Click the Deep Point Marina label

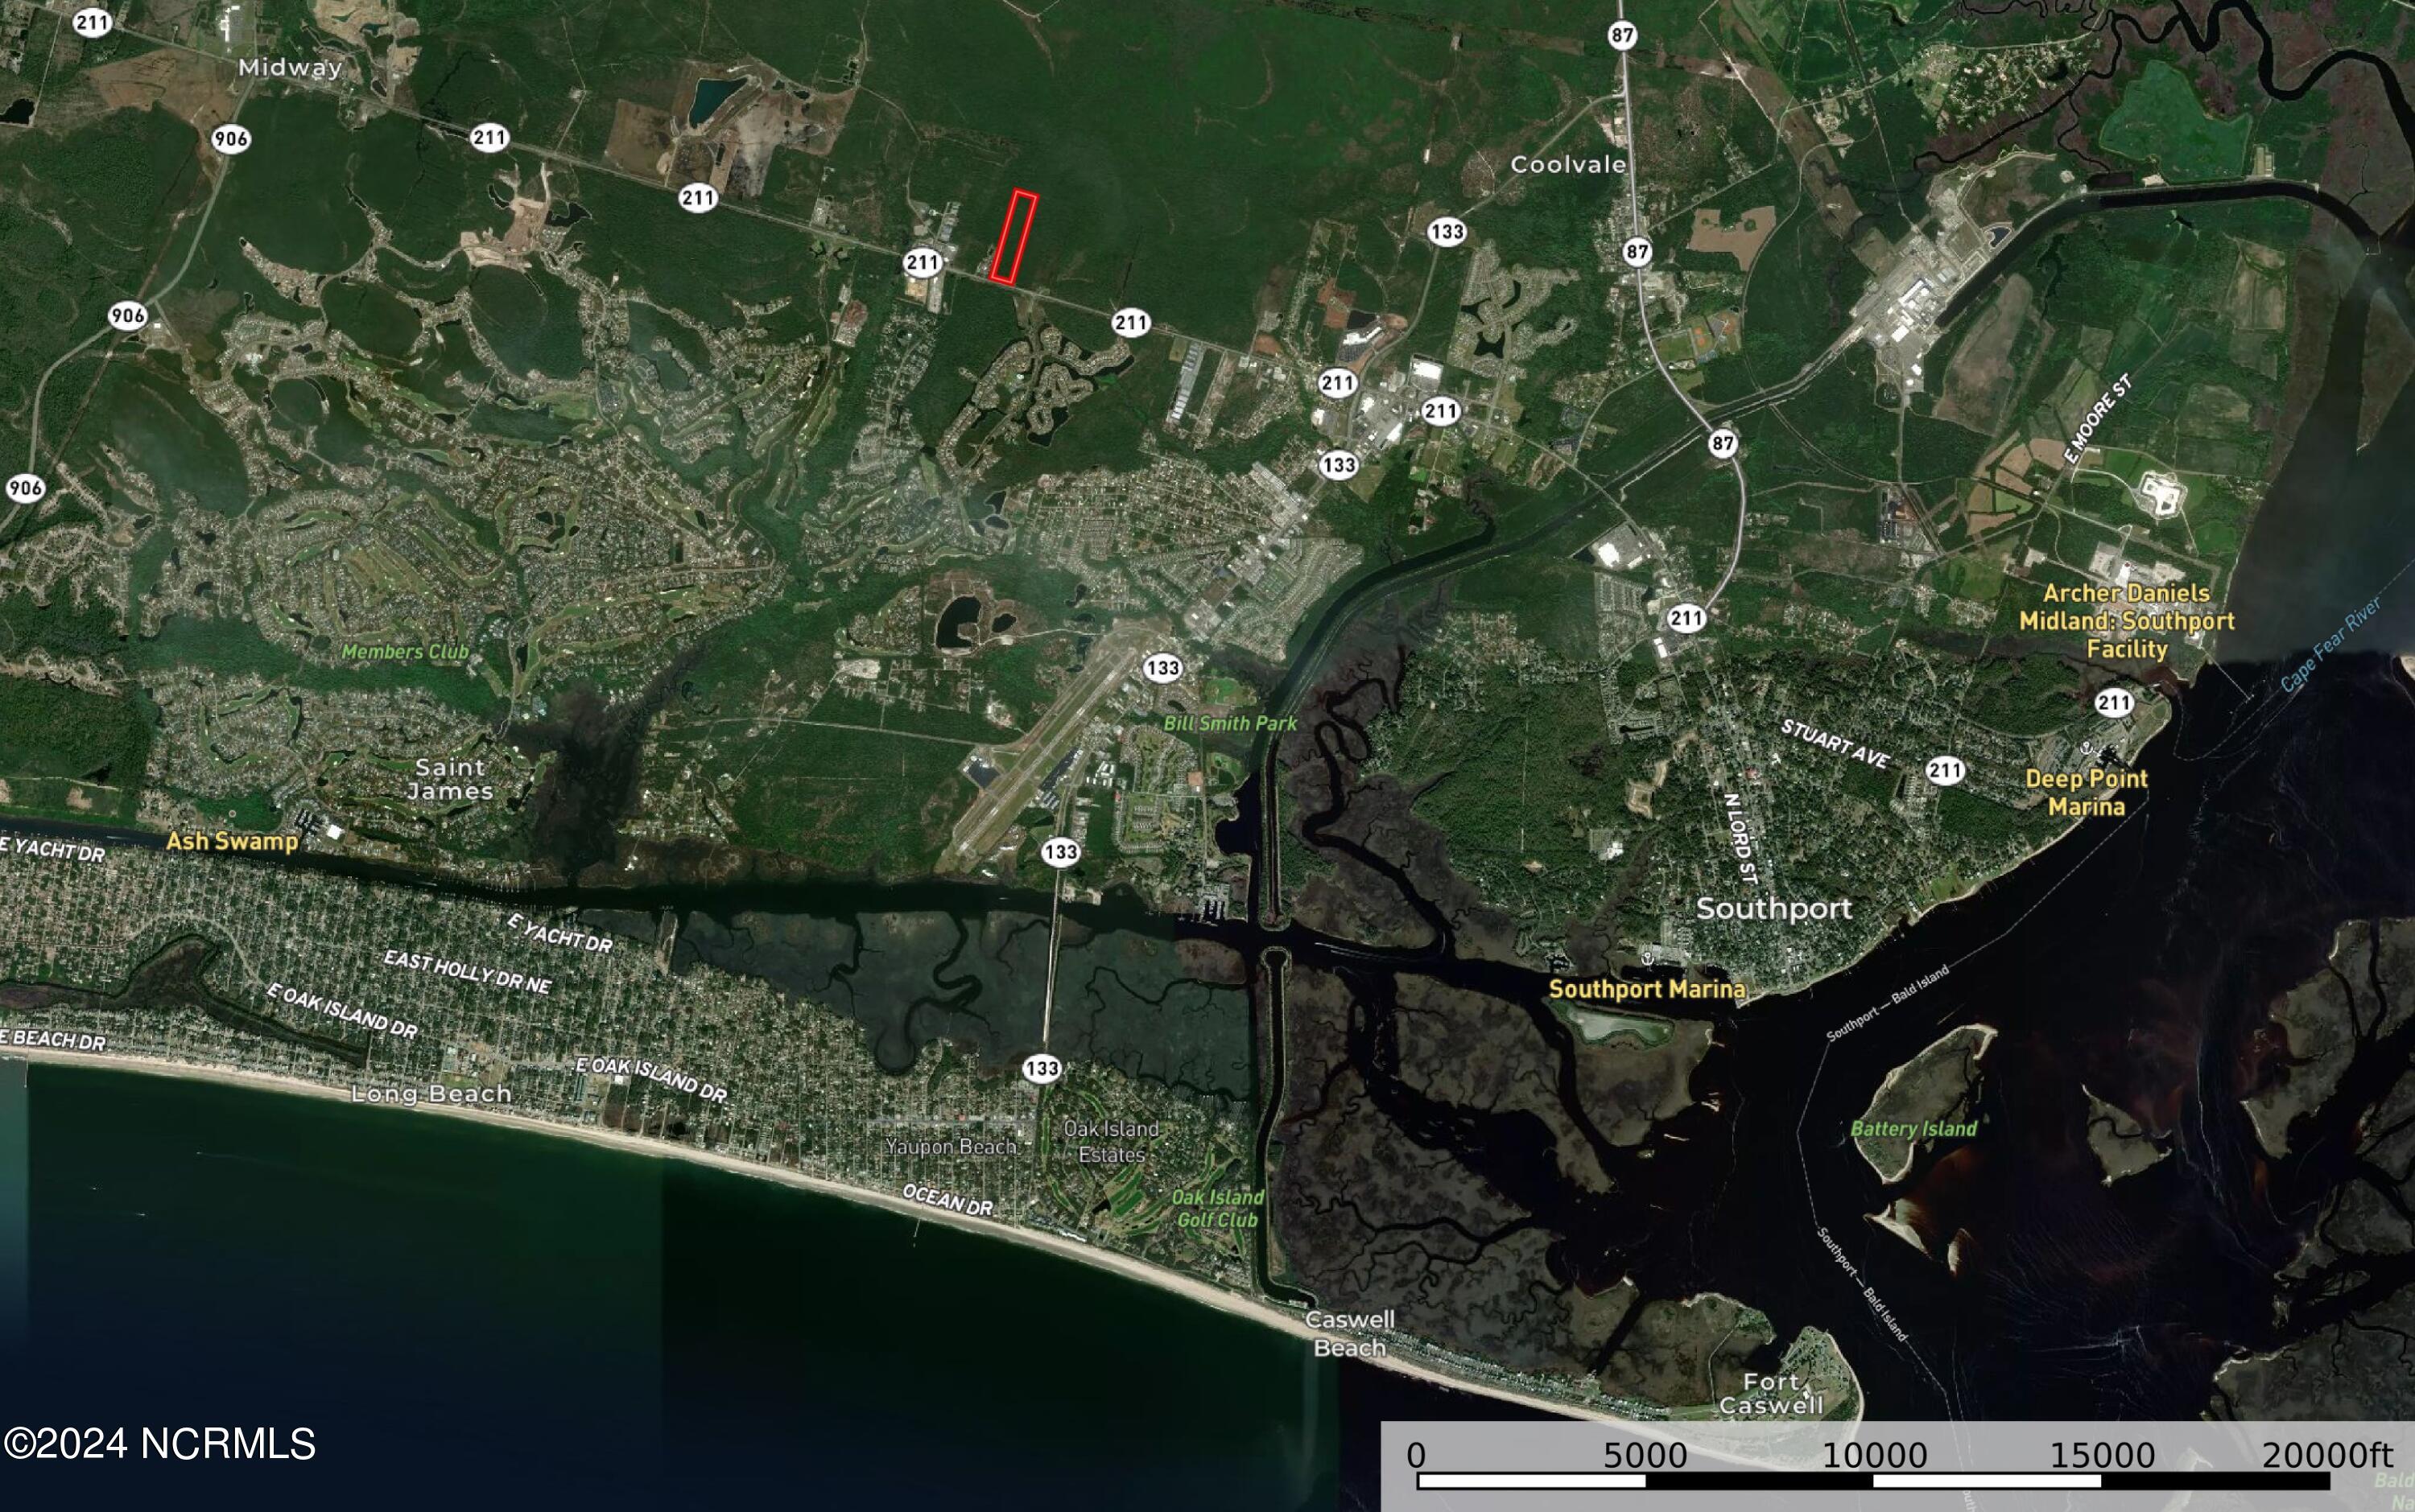pyautogui.click(x=2086, y=792)
